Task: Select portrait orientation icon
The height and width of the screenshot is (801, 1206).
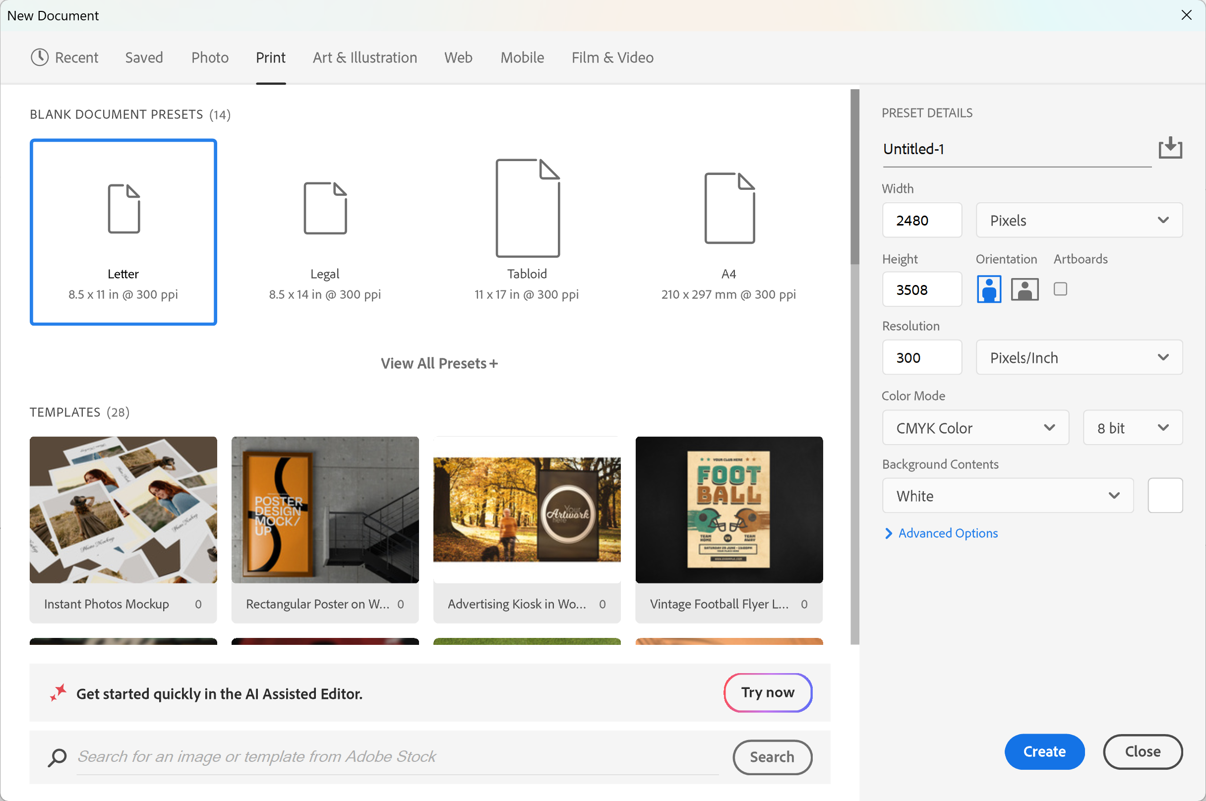Action: pyautogui.click(x=989, y=289)
